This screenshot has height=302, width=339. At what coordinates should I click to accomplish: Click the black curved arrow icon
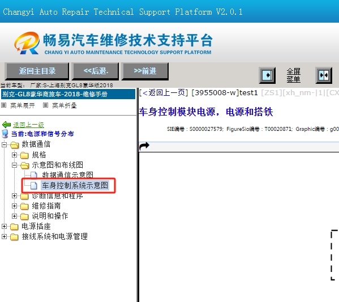tap(144, 146)
